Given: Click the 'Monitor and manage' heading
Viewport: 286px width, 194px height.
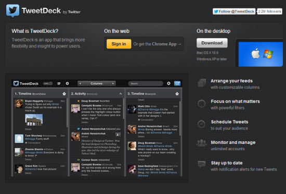Looking at the screenshot, I should [233, 142].
